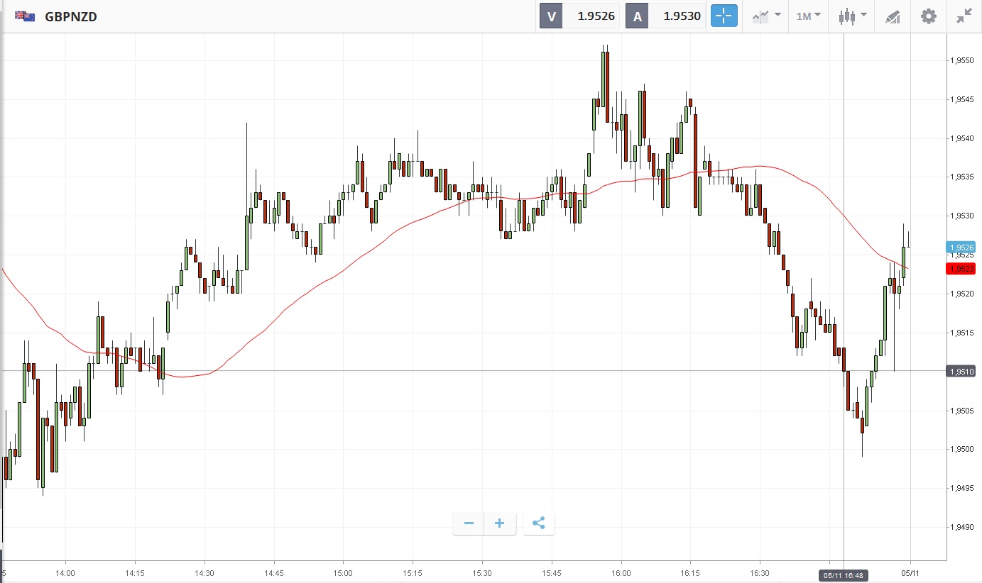Click the 05/11 16:48 crosshair time label
The width and height of the screenshot is (982, 583).
coord(844,575)
